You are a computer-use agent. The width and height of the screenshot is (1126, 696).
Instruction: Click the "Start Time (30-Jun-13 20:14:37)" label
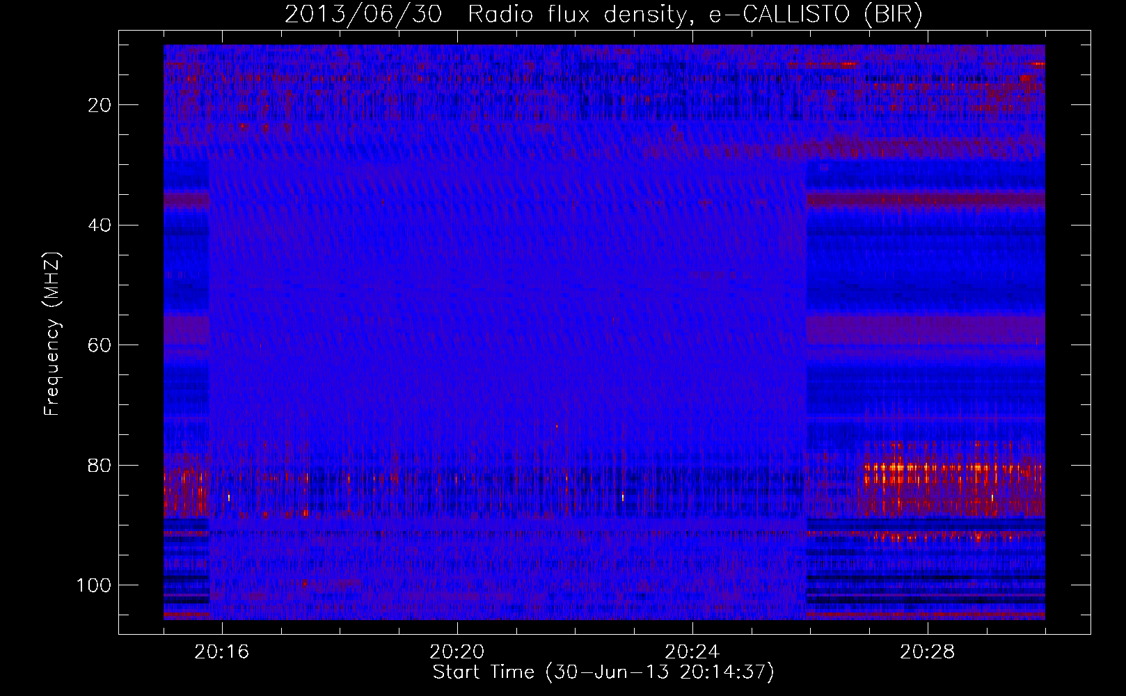(x=603, y=672)
